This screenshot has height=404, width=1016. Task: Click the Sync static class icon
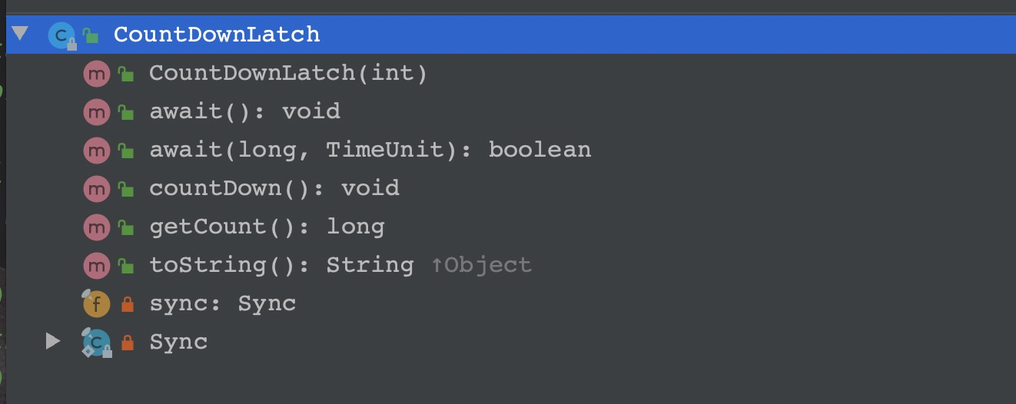(x=96, y=343)
